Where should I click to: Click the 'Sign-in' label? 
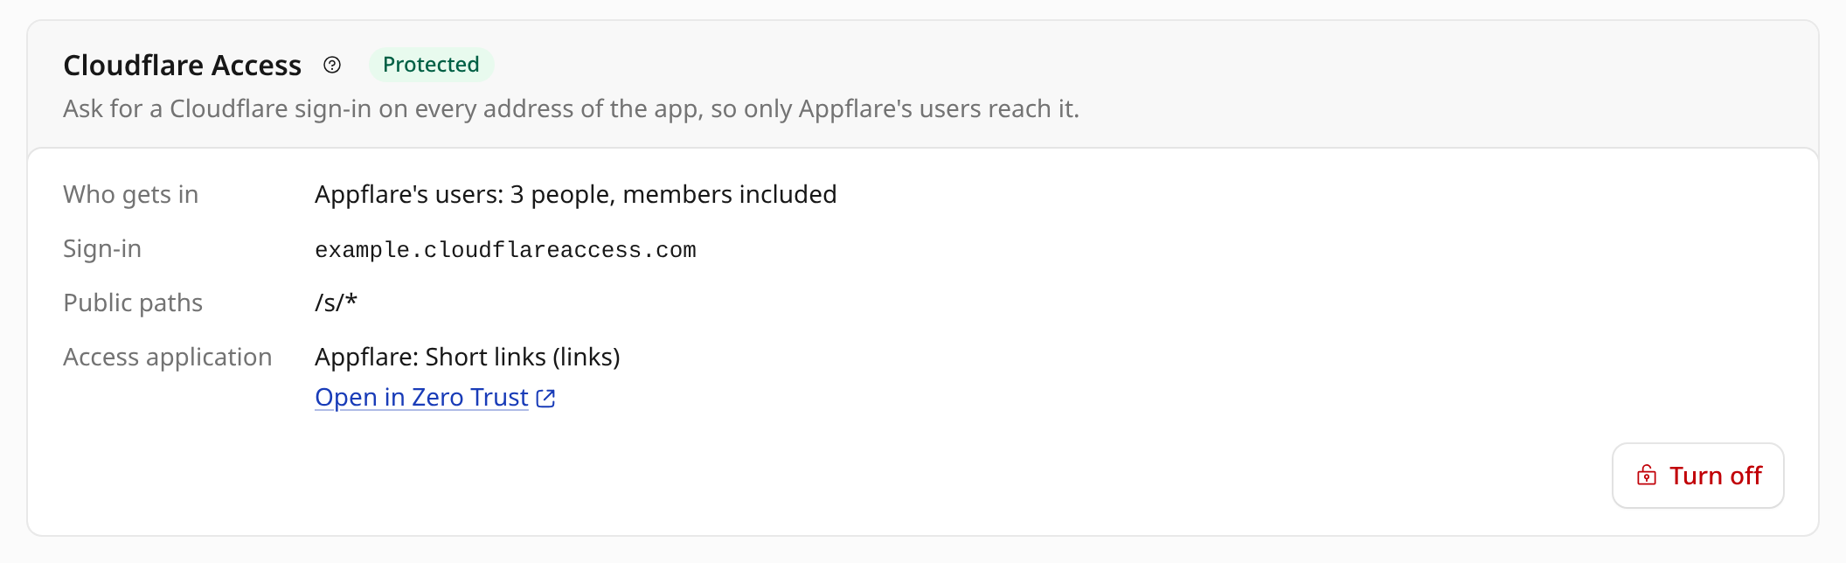coord(102,248)
